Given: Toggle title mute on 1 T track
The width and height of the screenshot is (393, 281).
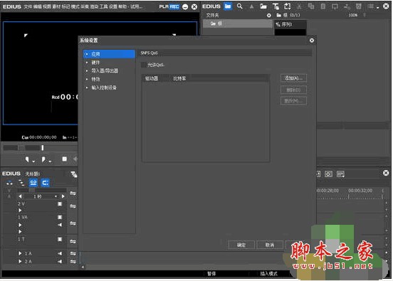Looking at the screenshot, I should 60,239.
